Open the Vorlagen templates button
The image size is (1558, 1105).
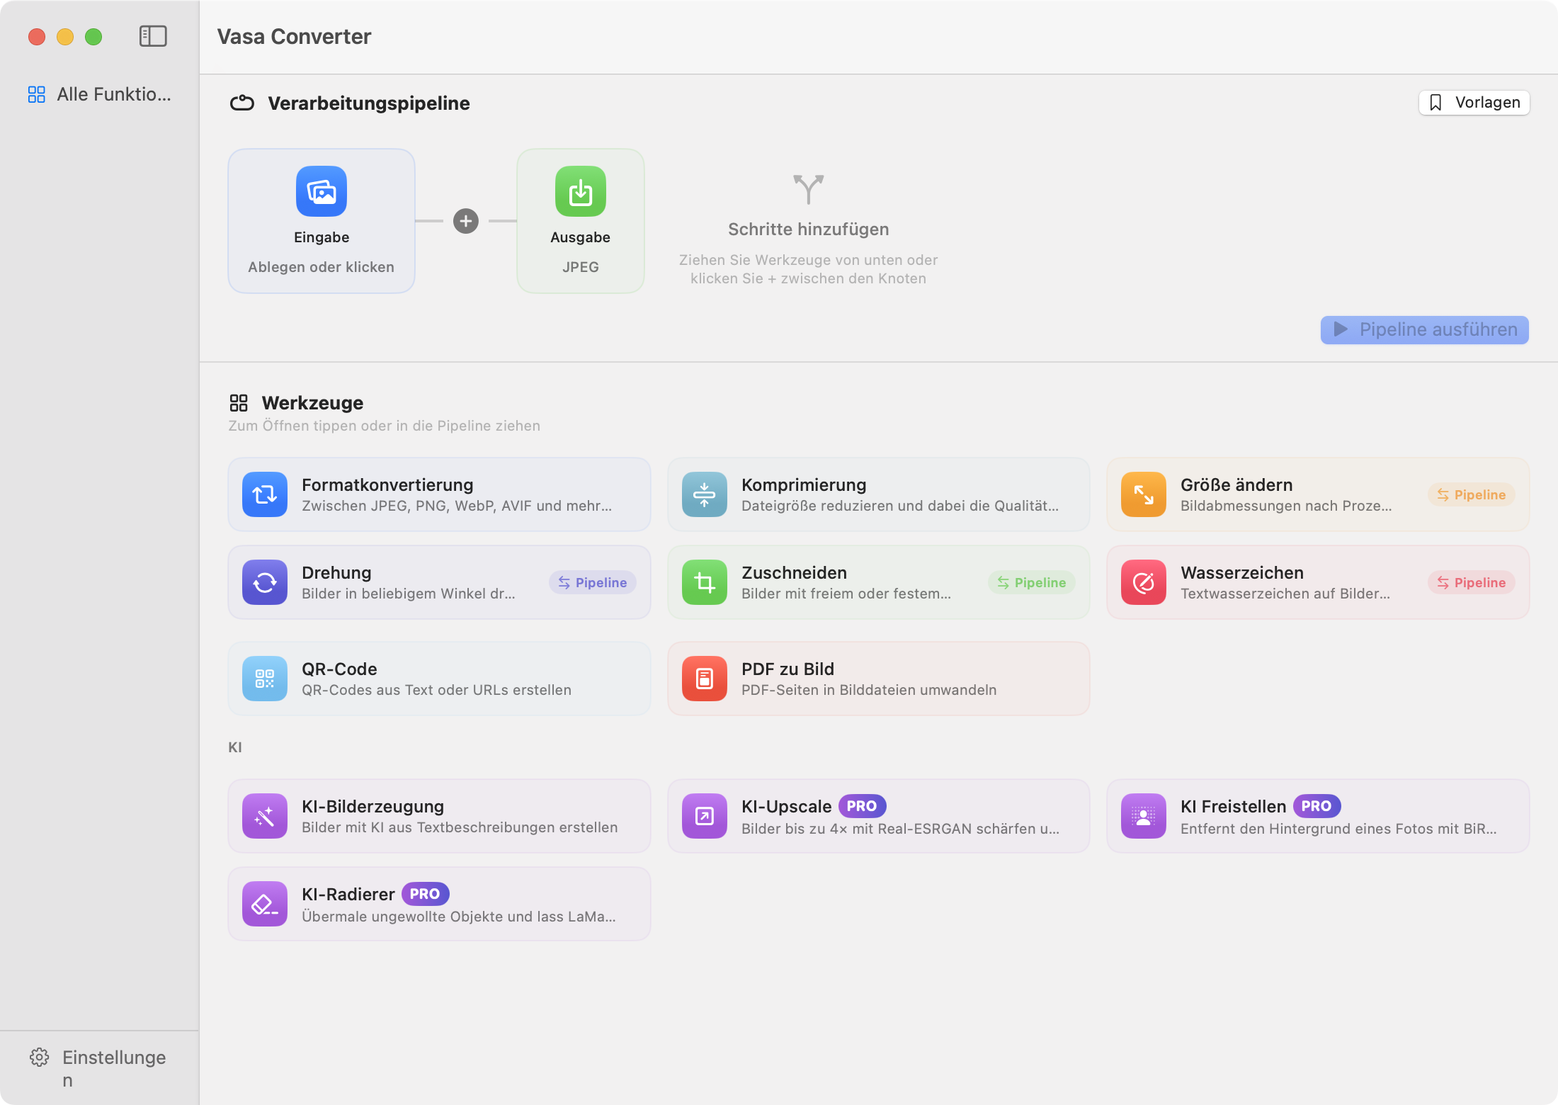1474,103
